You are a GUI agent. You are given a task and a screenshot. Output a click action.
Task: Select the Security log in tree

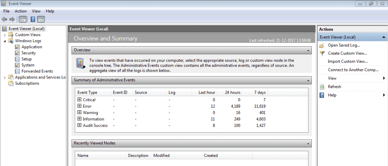[28, 53]
